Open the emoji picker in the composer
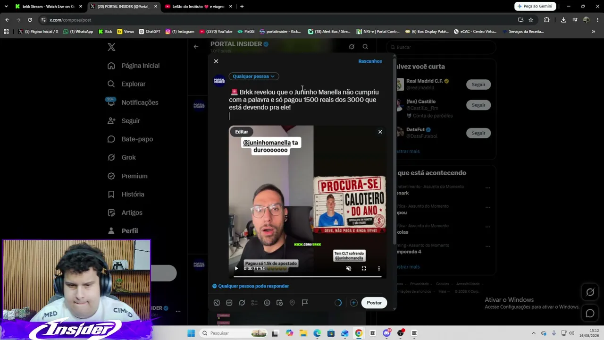The width and height of the screenshot is (604, 340). coord(267,303)
